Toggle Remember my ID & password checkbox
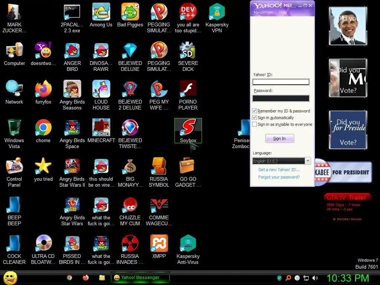 tap(254, 111)
